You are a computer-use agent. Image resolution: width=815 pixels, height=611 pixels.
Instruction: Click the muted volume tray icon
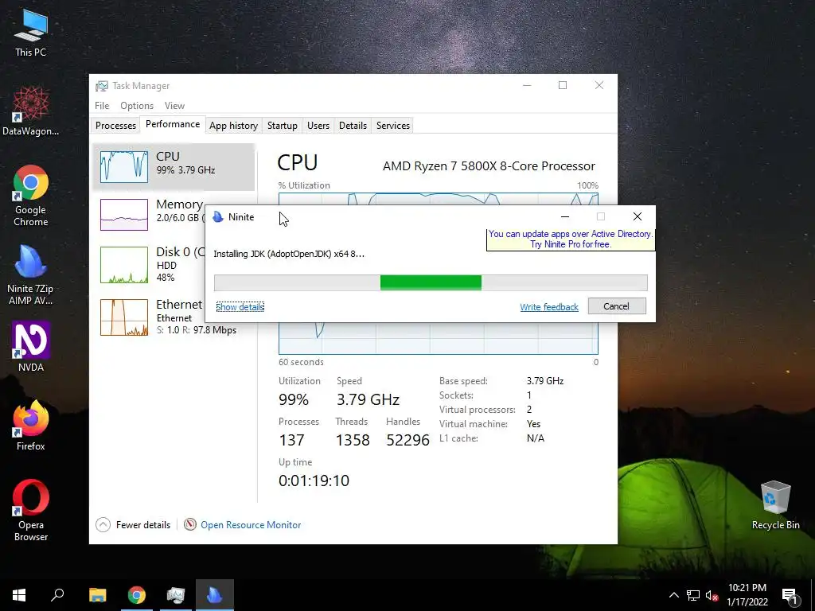click(x=712, y=595)
